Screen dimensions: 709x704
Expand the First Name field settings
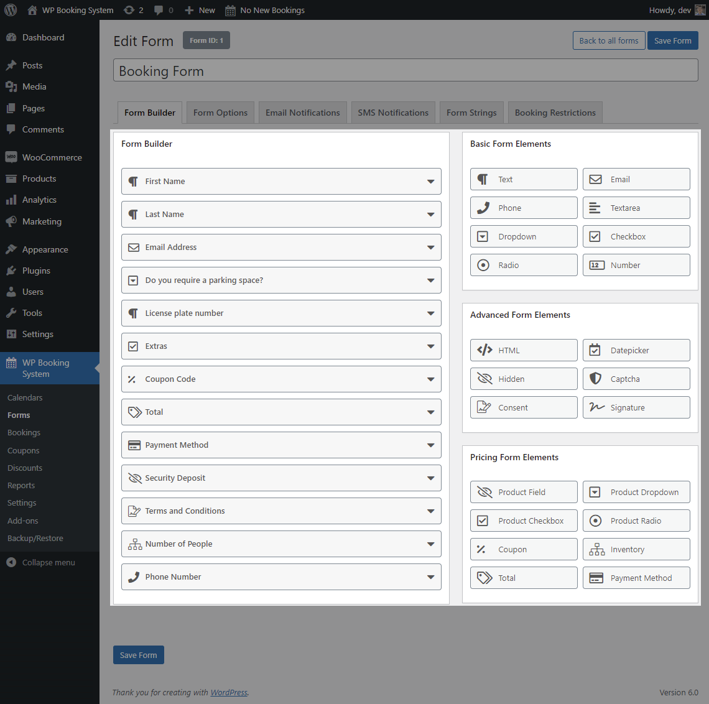(x=430, y=182)
